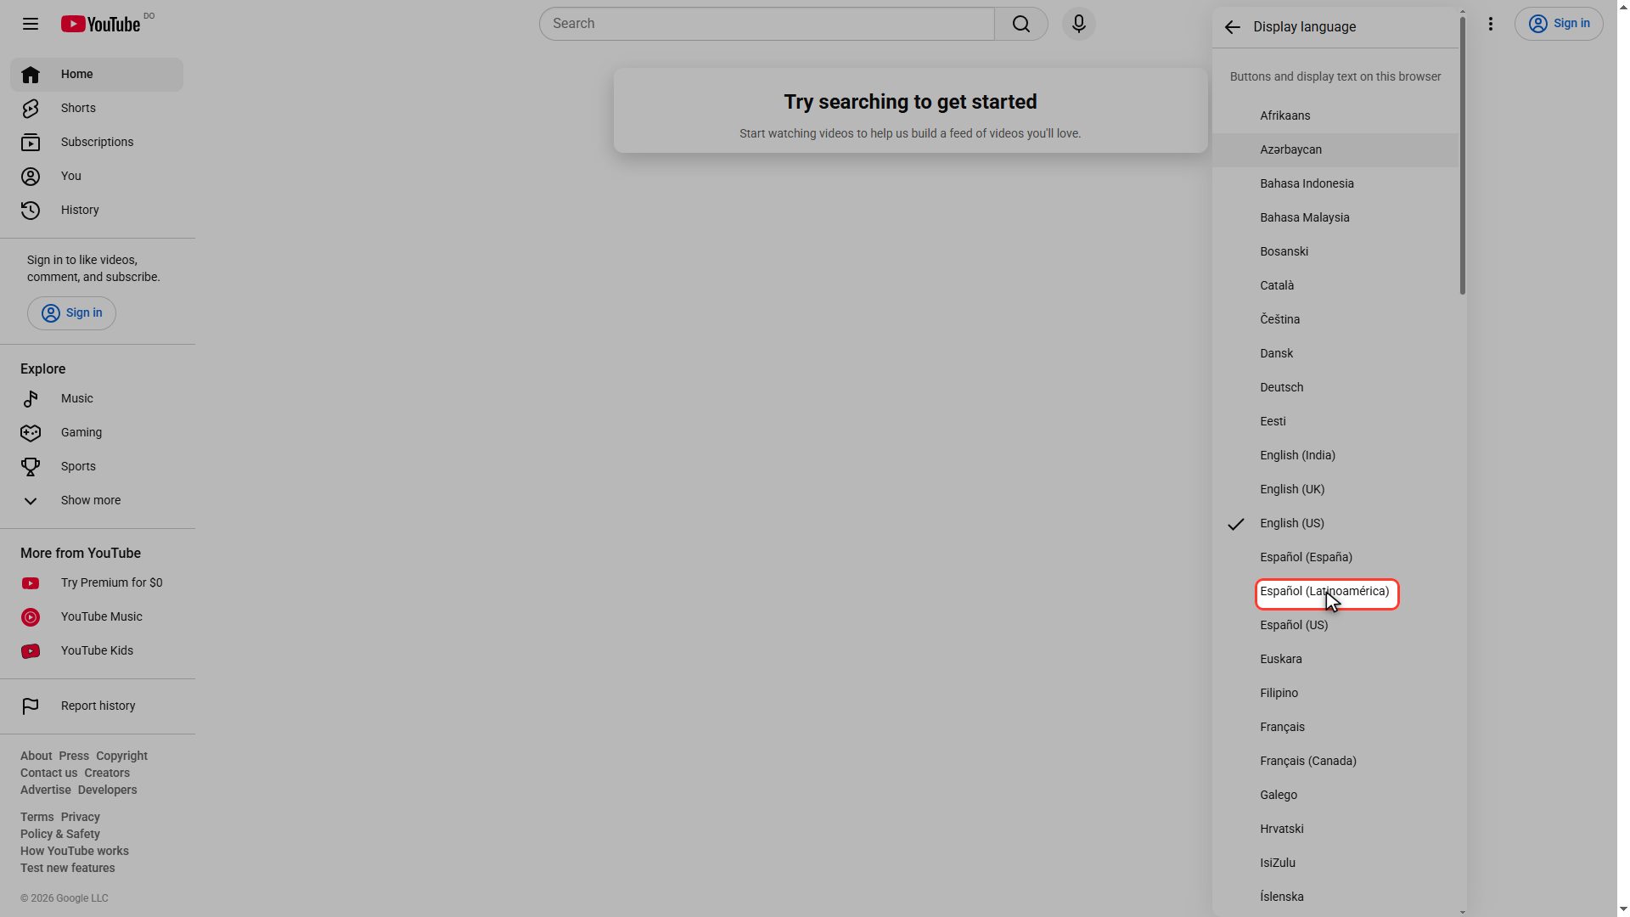Click the History clock icon
The image size is (1630, 917).
pyautogui.click(x=31, y=211)
